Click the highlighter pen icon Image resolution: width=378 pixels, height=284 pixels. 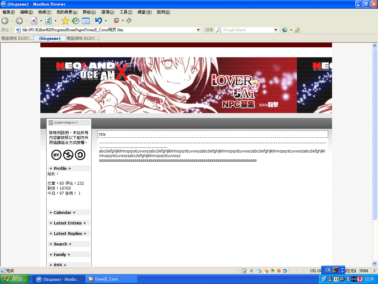point(297,30)
